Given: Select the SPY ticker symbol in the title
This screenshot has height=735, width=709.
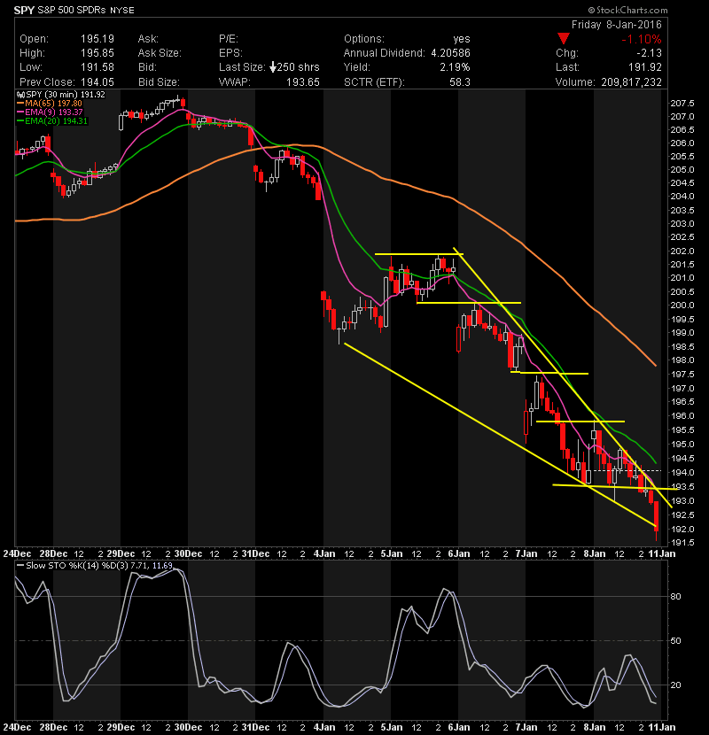Looking at the screenshot, I should tap(24, 10).
